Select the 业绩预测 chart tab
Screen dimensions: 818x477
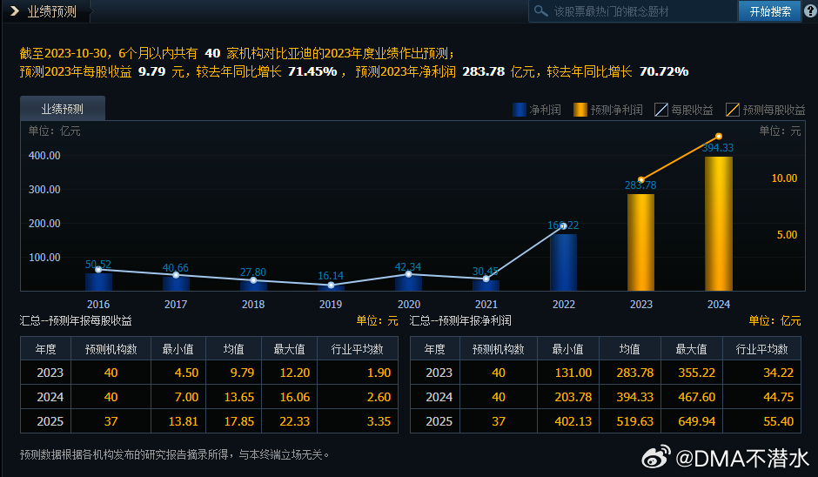pos(63,109)
